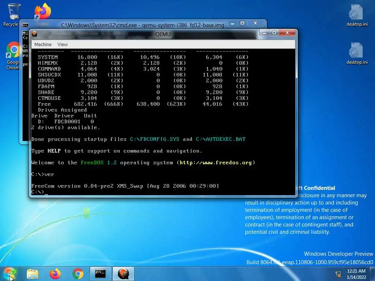Click the C:\>ver command line
Viewport: 375px width, 281px height.
(42, 175)
